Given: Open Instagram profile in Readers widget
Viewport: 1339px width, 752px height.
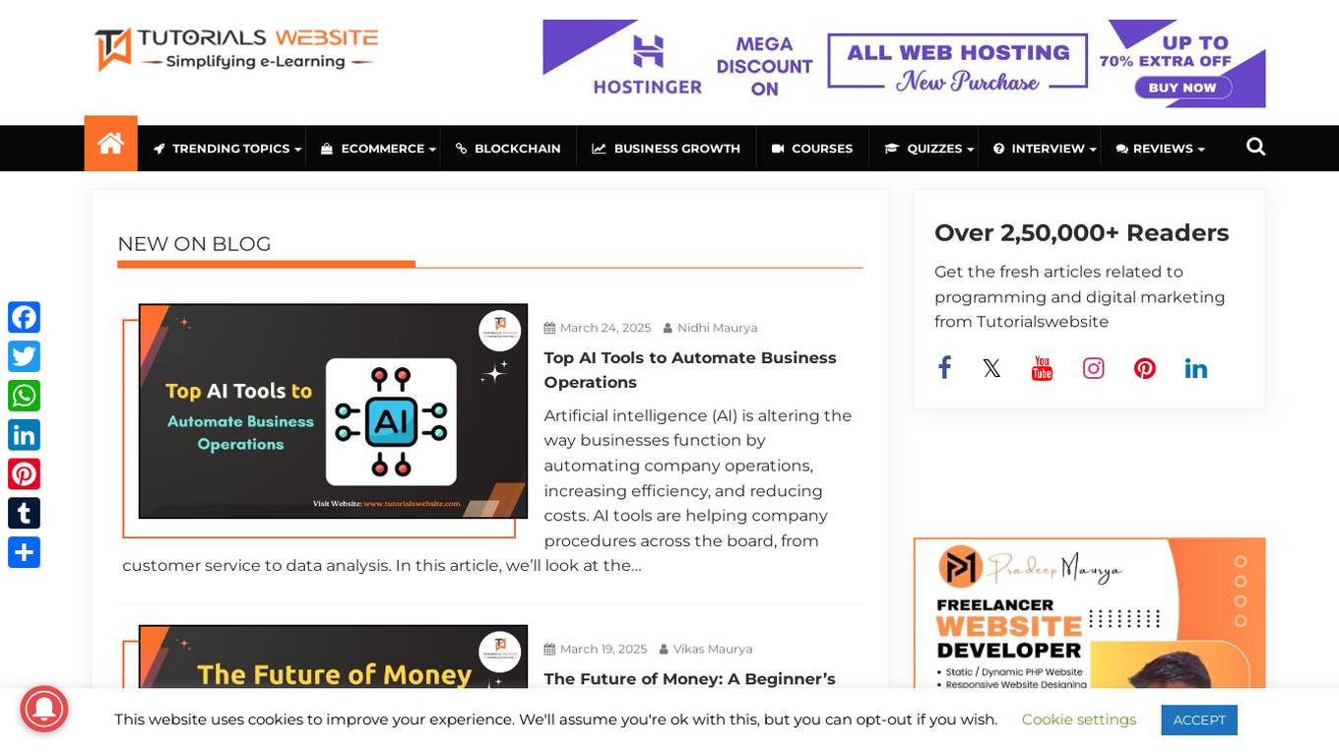Looking at the screenshot, I should pyautogui.click(x=1093, y=368).
